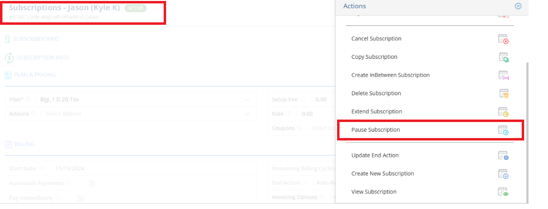548x209 pixels.
Task: Toggle the Pay Immediately switch
Action: (x=78, y=198)
